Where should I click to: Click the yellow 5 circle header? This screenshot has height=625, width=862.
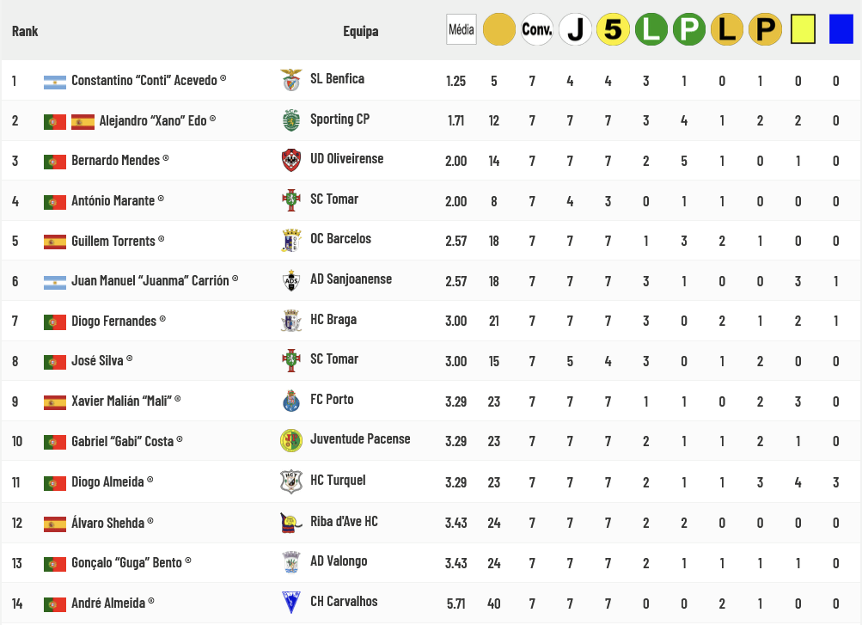point(613,30)
